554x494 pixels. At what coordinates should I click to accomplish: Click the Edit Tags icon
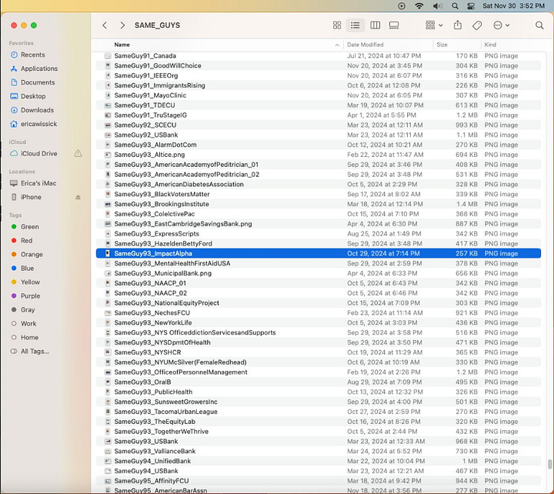pos(477,25)
